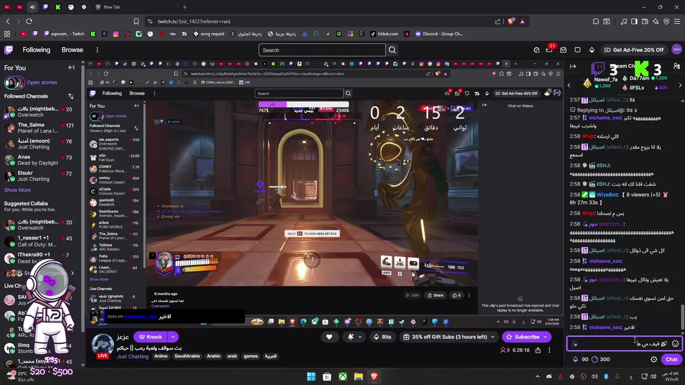The image size is (685, 385).
Task: Open Brave wallet icon
Action: tap(645, 21)
